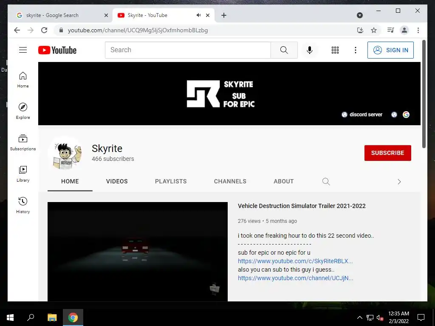Image resolution: width=435 pixels, height=326 pixels.
Task: Open Vehicle Destruction Simulator Trailer title
Action: point(302,206)
